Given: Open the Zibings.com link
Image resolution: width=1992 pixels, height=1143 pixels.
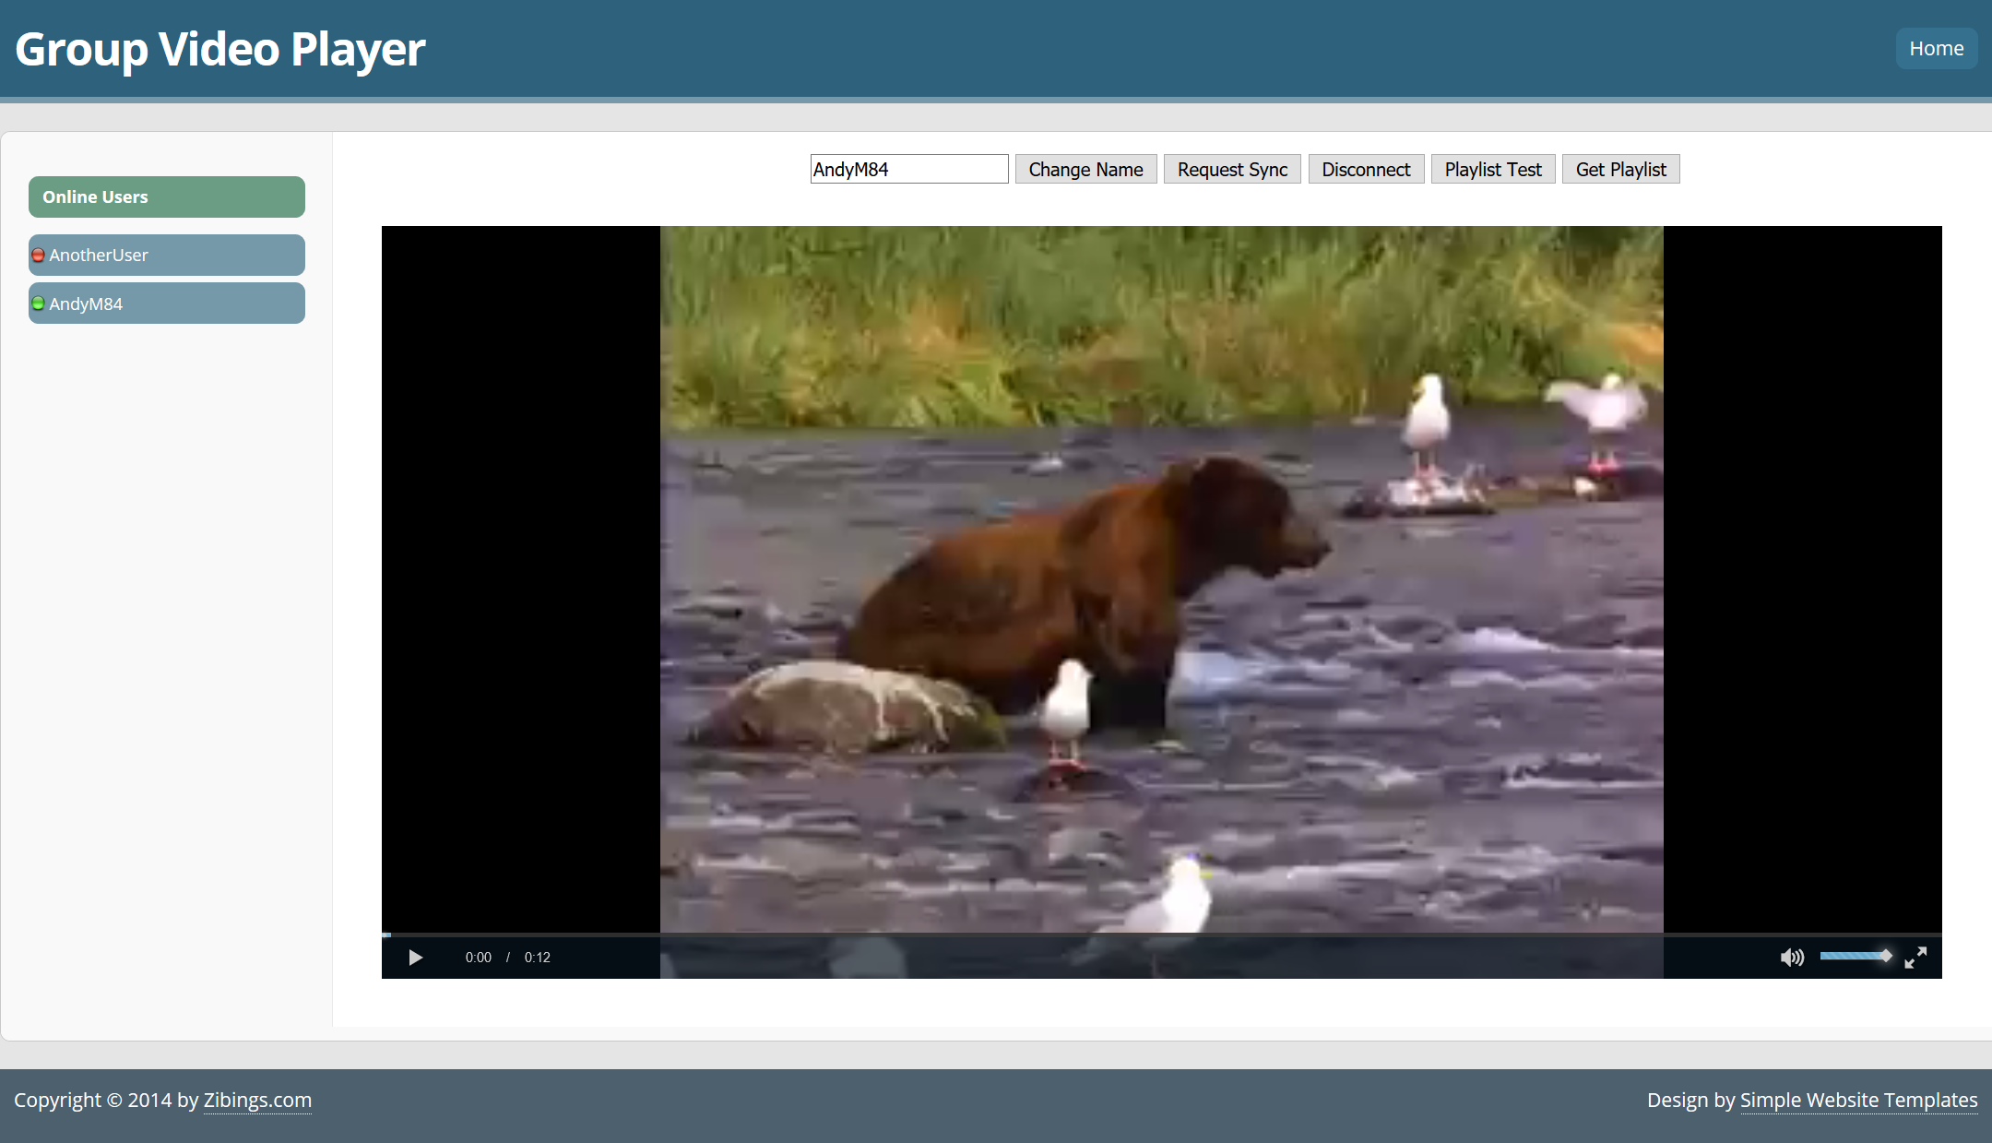Looking at the screenshot, I should click(x=257, y=1101).
